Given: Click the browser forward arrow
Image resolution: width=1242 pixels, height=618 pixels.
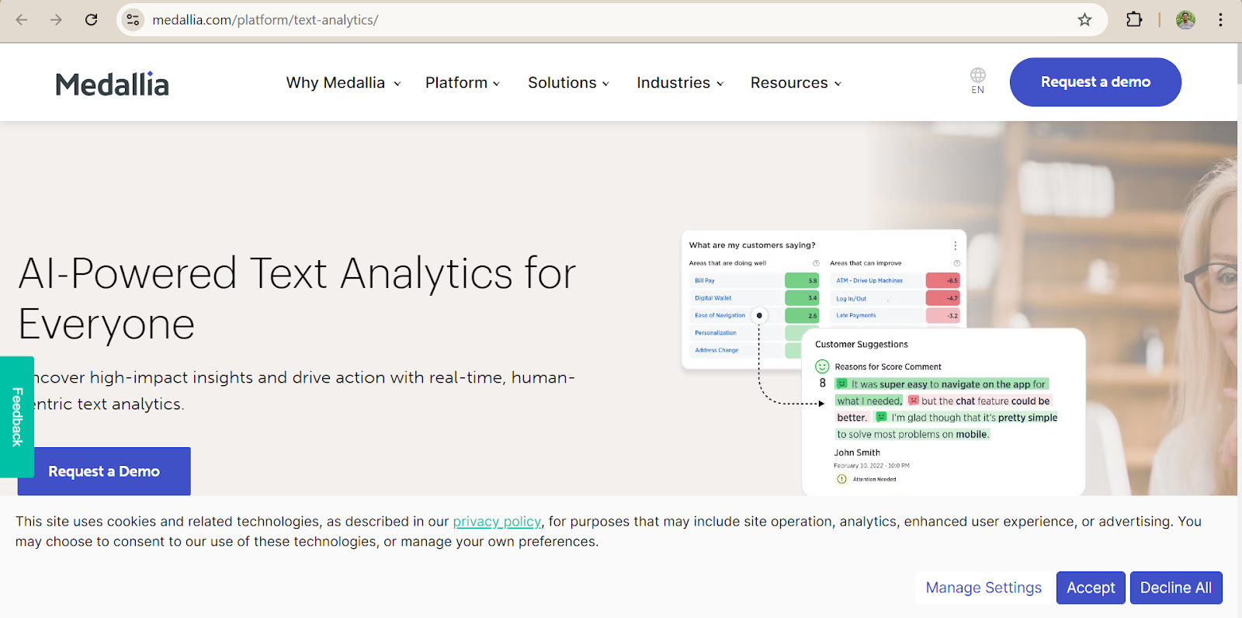Looking at the screenshot, I should 56,20.
